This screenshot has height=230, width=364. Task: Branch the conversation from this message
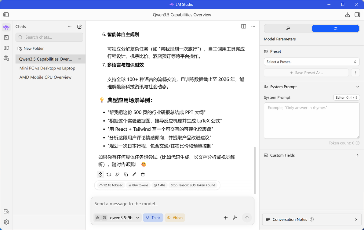[118, 175]
